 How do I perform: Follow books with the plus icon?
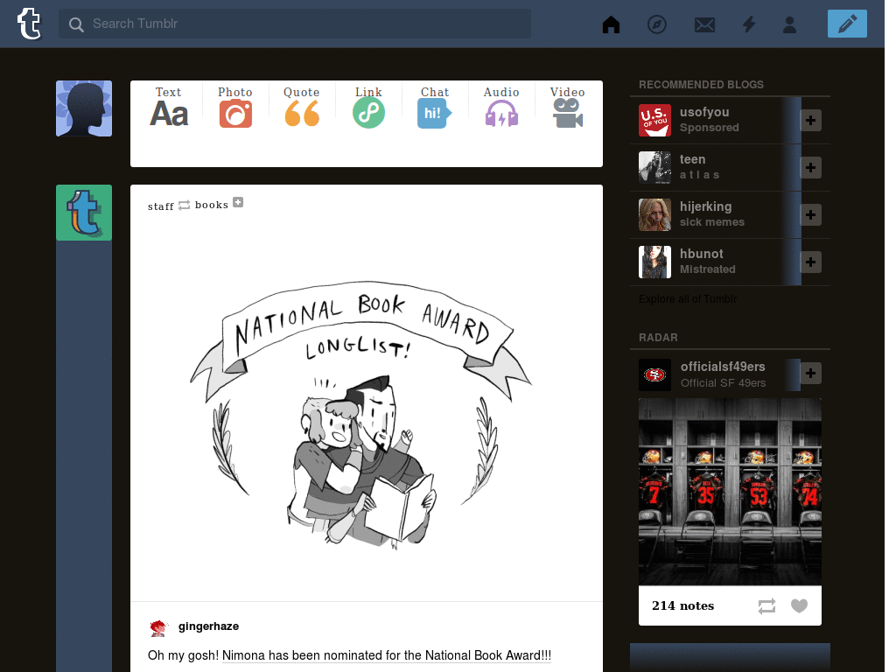[238, 202]
